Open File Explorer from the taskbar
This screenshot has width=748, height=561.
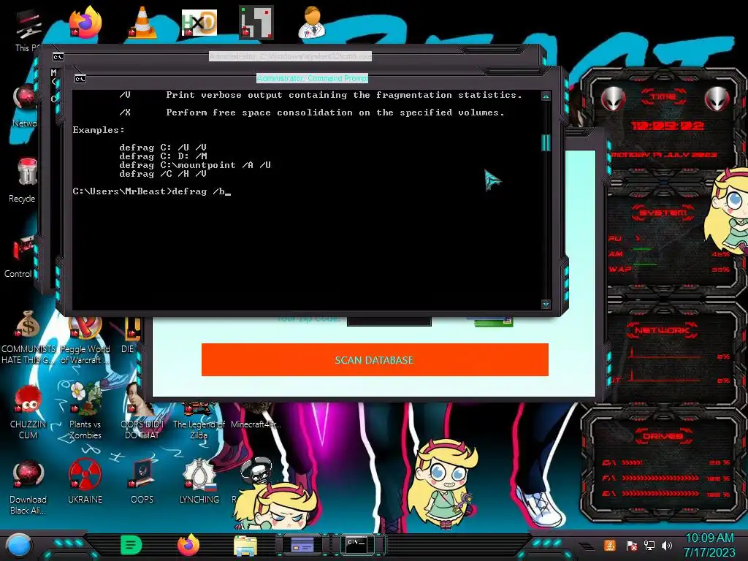point(245,546)
